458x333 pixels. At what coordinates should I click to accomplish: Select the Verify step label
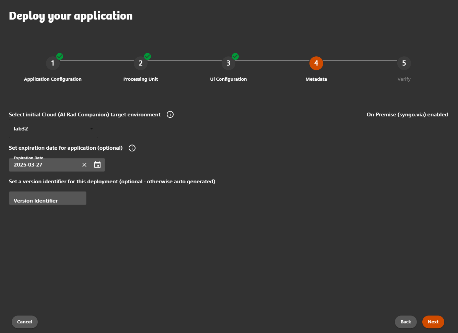pos(404,79)
